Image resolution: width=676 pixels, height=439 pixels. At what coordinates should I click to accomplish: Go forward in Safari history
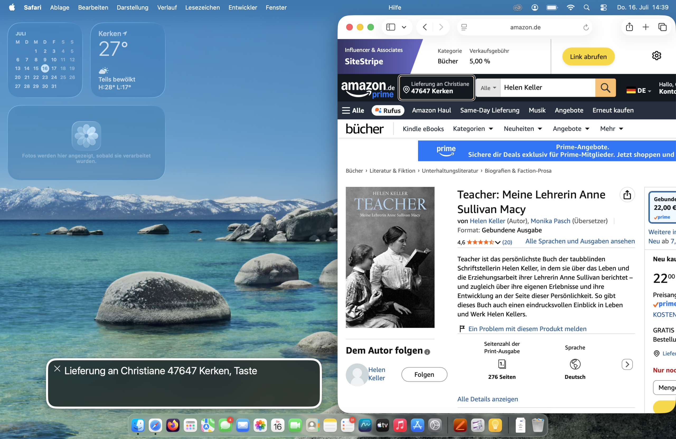[x=441, y=27]
